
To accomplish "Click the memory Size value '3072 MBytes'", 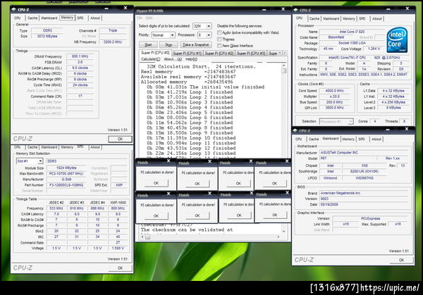I will tap(47, 36).
